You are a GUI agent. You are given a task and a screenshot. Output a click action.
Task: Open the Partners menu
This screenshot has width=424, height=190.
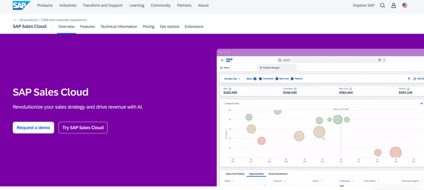pos(184,5)
